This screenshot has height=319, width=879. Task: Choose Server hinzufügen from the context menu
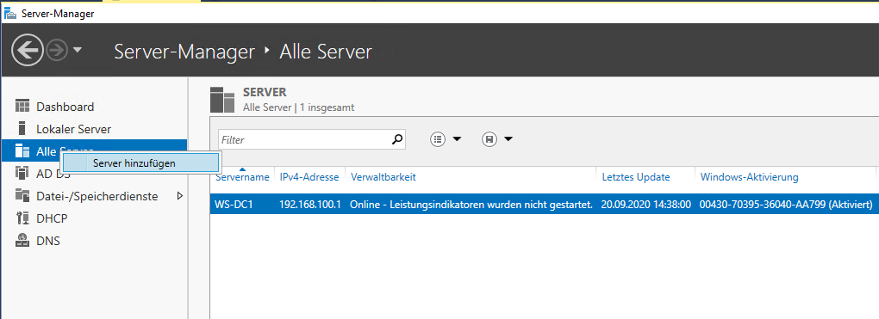tap(140, 163)
